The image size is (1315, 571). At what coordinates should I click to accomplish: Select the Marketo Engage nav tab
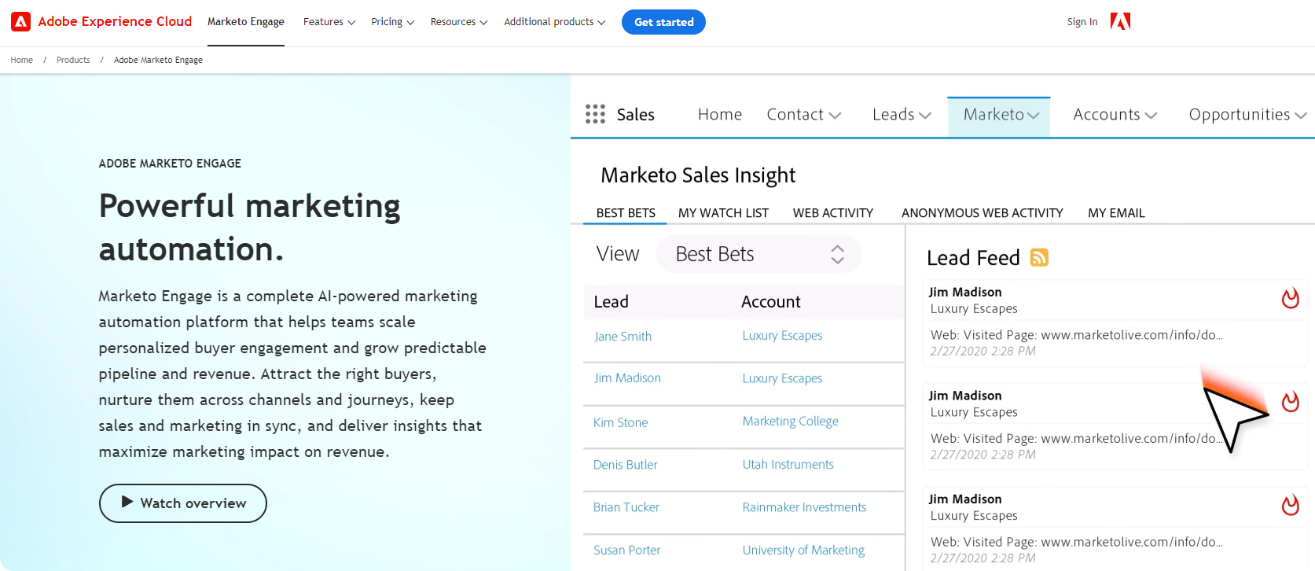click(246, 22)
